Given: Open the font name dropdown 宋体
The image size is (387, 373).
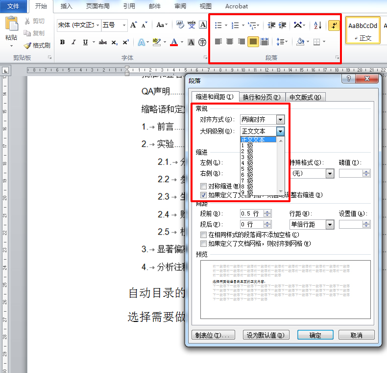Looking at the screenshot, I should (98, 25).
